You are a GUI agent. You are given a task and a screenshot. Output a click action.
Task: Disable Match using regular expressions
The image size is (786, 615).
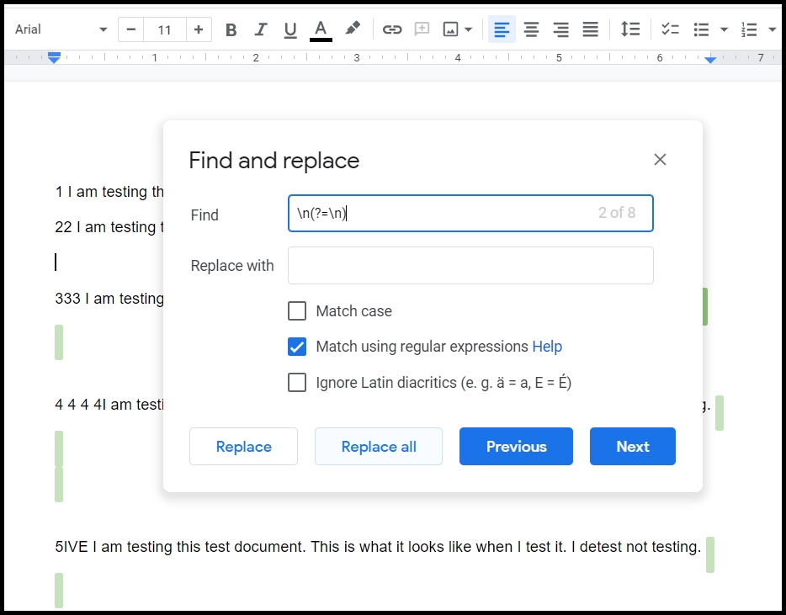(x=297, y=347)
